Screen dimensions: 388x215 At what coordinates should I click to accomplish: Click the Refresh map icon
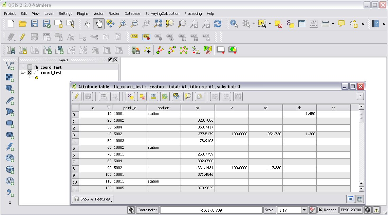[x=218, y=23]
